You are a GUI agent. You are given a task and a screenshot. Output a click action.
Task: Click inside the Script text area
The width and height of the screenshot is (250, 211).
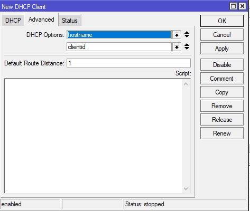click(93, 136)
